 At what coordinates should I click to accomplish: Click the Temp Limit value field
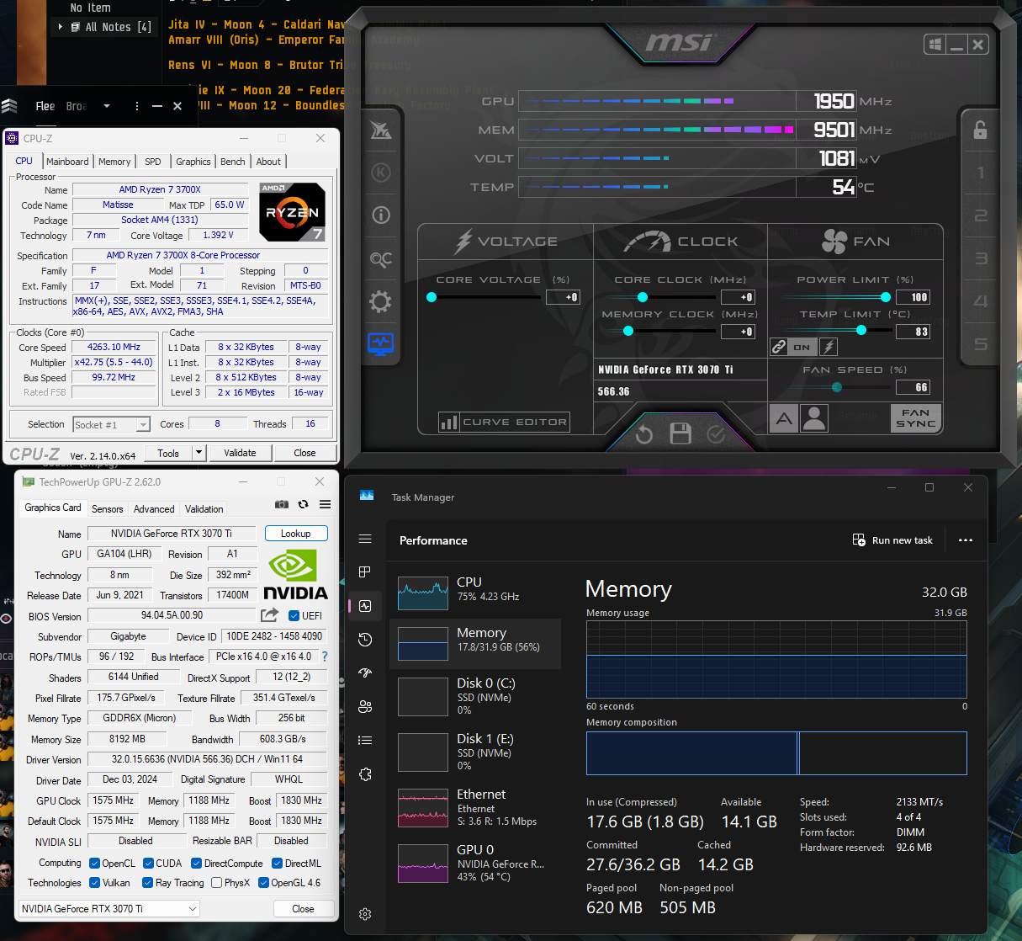click(x=913, y=332)
